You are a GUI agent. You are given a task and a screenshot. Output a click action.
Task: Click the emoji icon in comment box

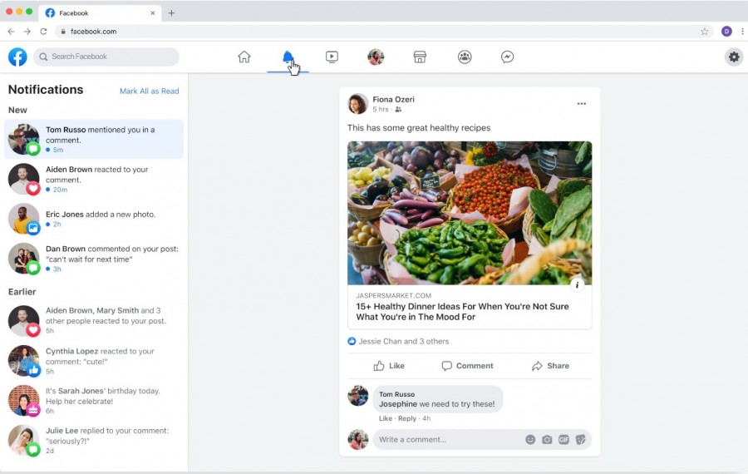(530, 439)
